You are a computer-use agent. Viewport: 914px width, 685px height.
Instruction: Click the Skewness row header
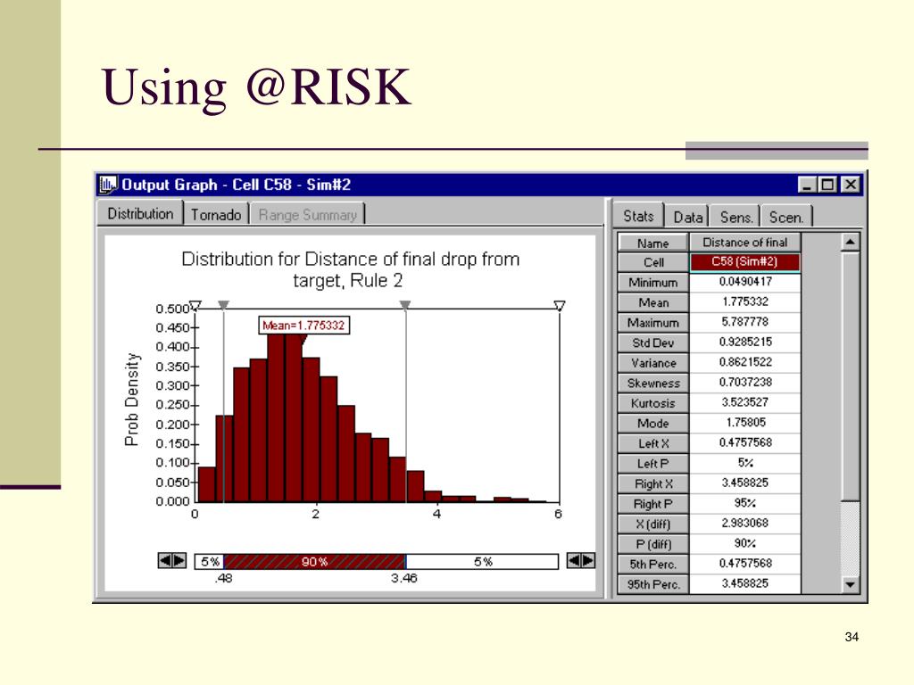[x=652, y=384]
